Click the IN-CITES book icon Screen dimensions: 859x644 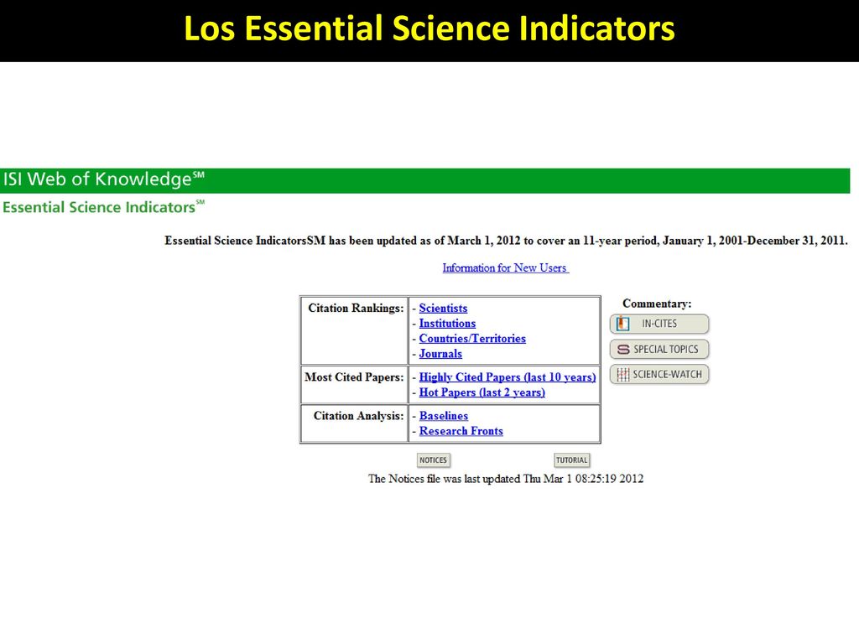pyautogui.click(x=623, y=324)
